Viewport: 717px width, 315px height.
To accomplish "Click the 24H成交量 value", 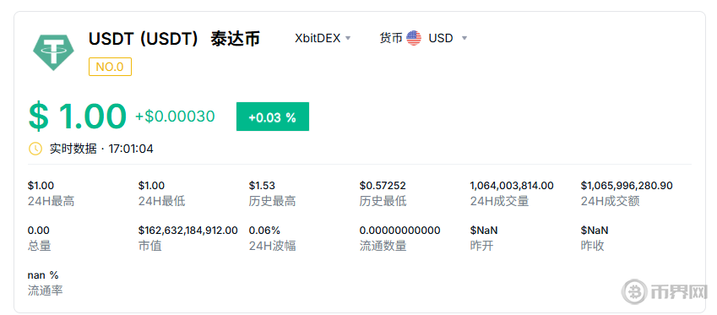I will (512, 186).
